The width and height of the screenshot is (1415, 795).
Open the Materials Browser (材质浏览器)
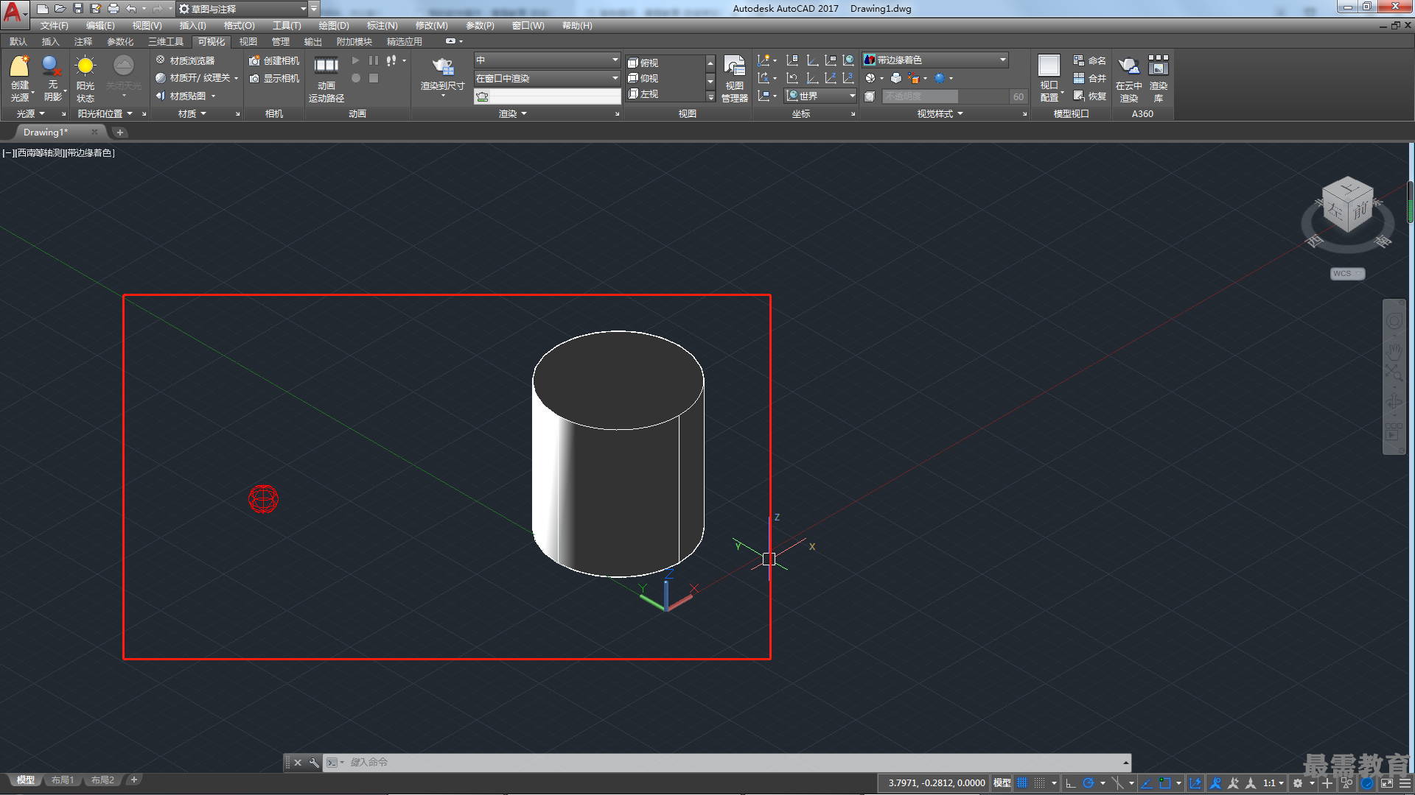point(185,60)
